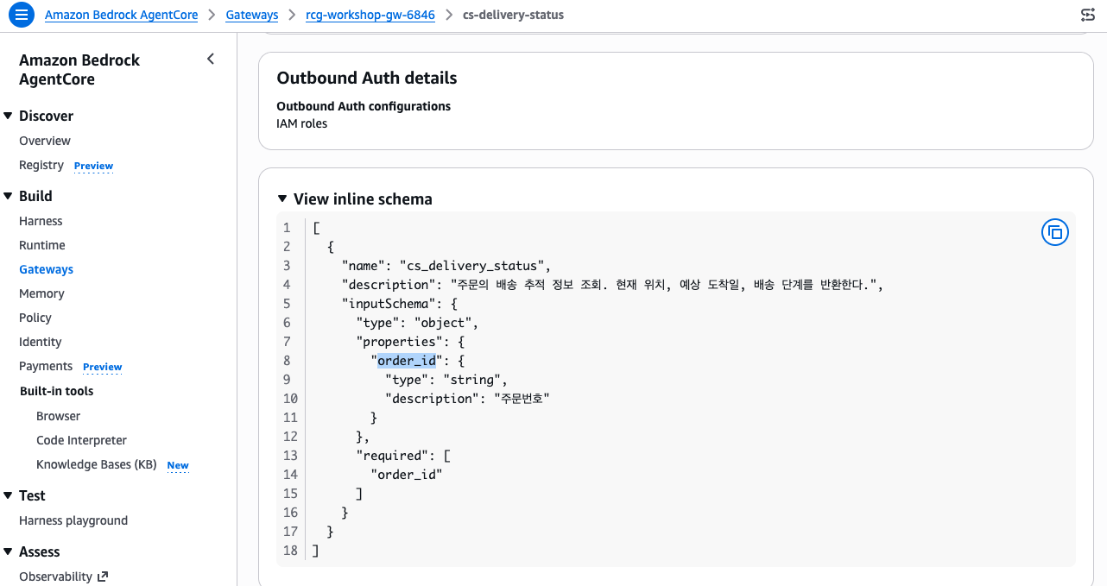Select Gateways in the sidebar

coord(47,269)
